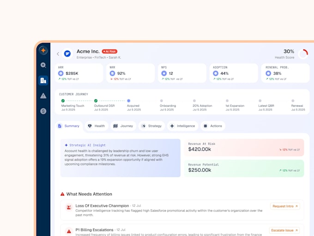Image resolution: width=314 pixels, height=236 pixels.
Task: Click the Escalate Issue button
Action: click(284, 230)
